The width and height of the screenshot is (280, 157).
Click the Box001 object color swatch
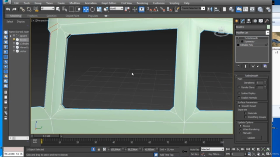point(268,27)
